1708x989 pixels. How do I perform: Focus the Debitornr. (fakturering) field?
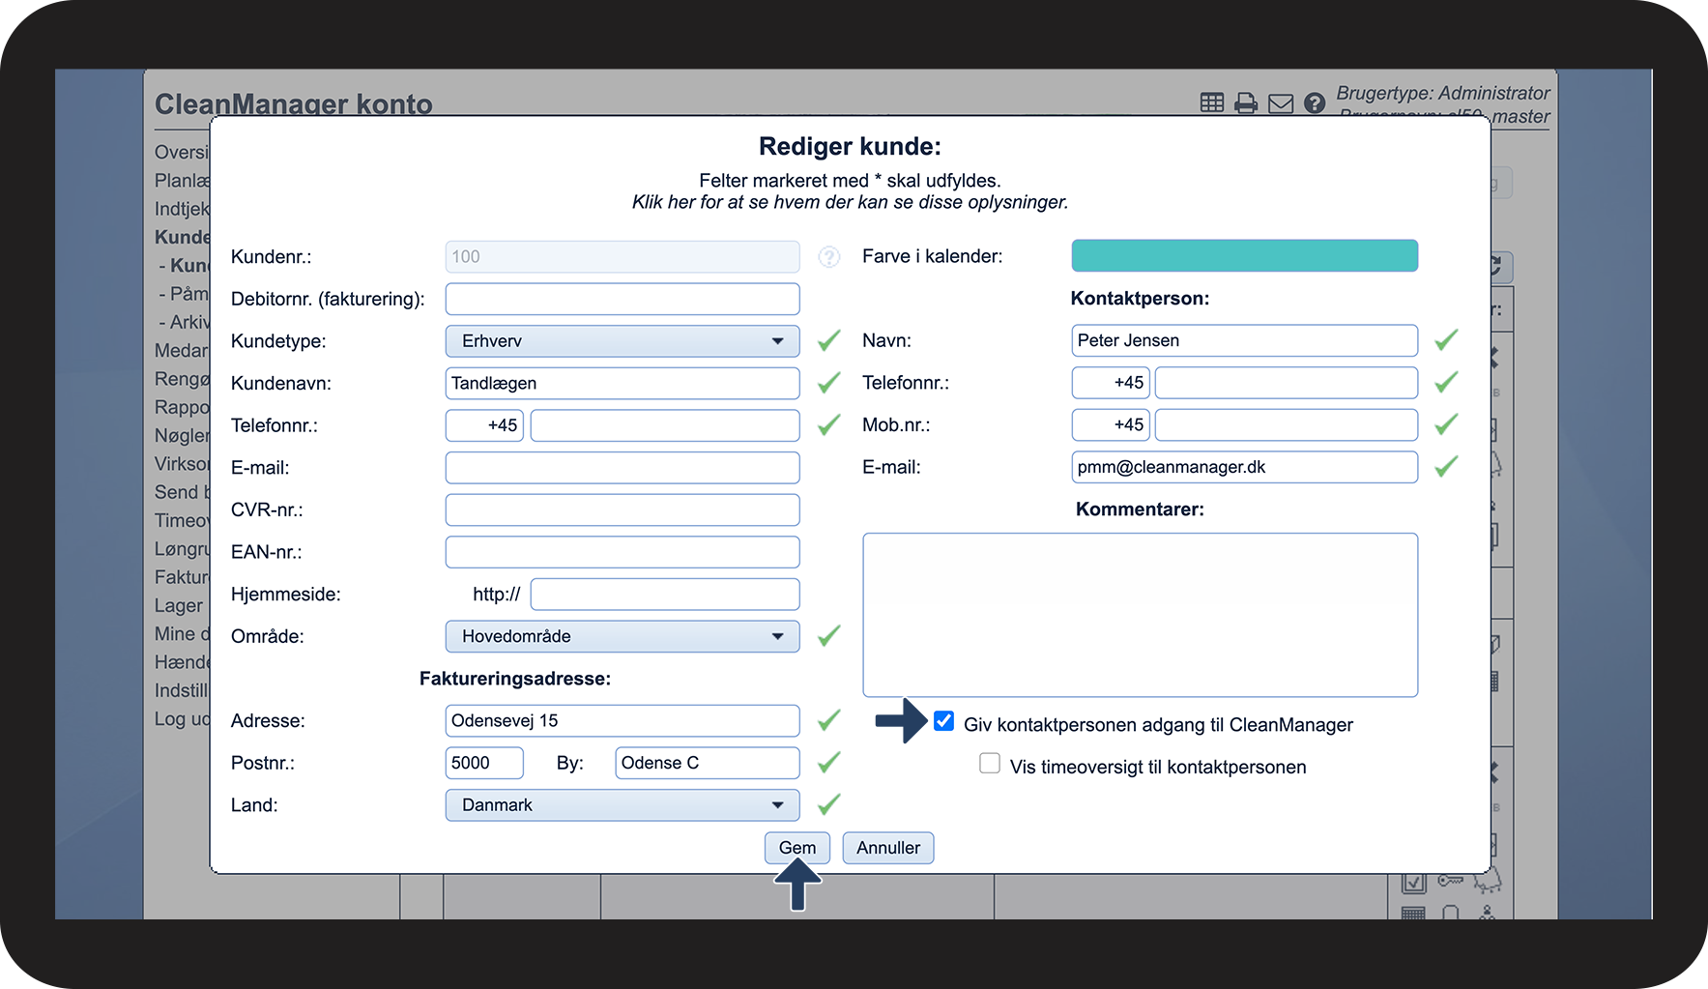click(x=622, y=299)
